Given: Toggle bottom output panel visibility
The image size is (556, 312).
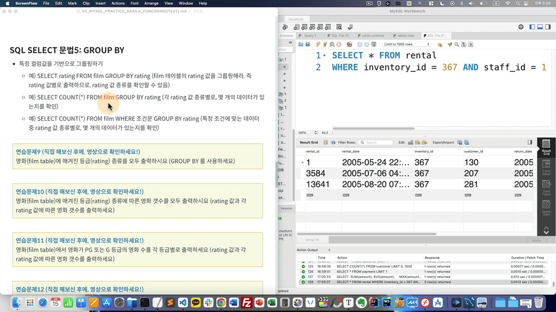Looking at the screenshot, I should click(540, 27).
